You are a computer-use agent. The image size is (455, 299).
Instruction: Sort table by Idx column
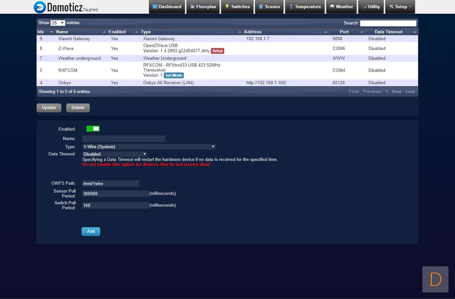tap(45, 32)
